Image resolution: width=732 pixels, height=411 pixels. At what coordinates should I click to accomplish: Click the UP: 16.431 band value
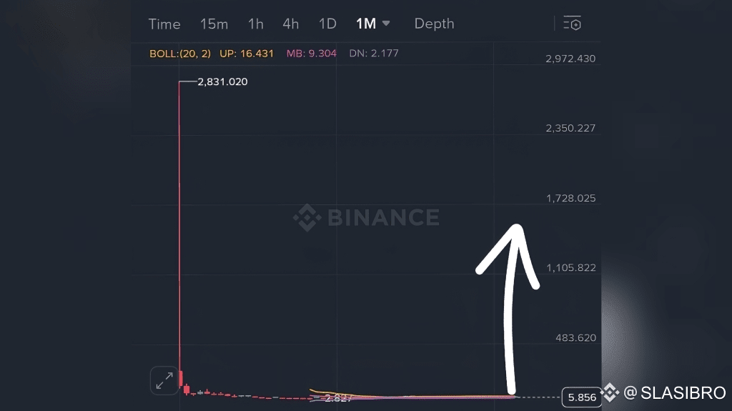coord(247,53)
